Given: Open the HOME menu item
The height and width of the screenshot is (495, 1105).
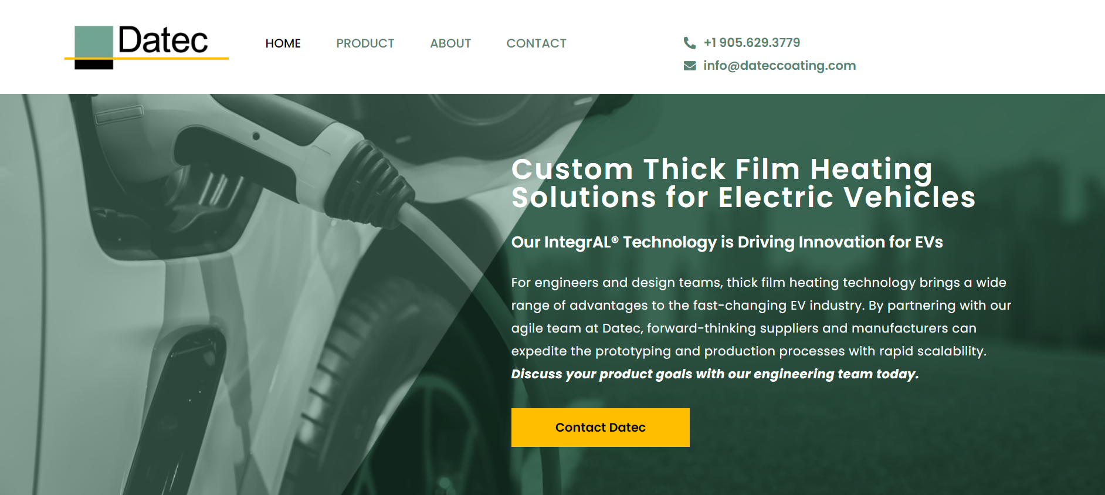Looking at the screenshot, I should coord(283,43).
